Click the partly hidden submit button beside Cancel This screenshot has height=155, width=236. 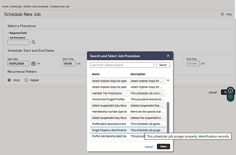[224, 92]
